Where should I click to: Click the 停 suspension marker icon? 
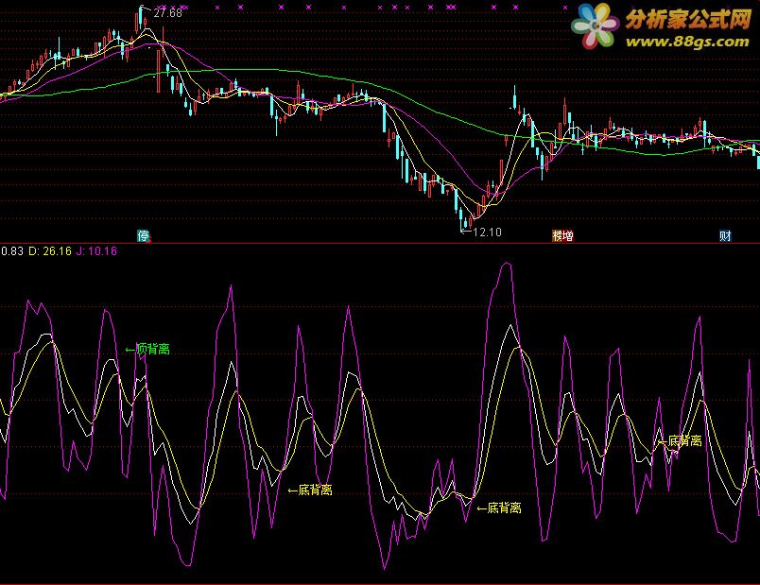click(x=144, y=236)
